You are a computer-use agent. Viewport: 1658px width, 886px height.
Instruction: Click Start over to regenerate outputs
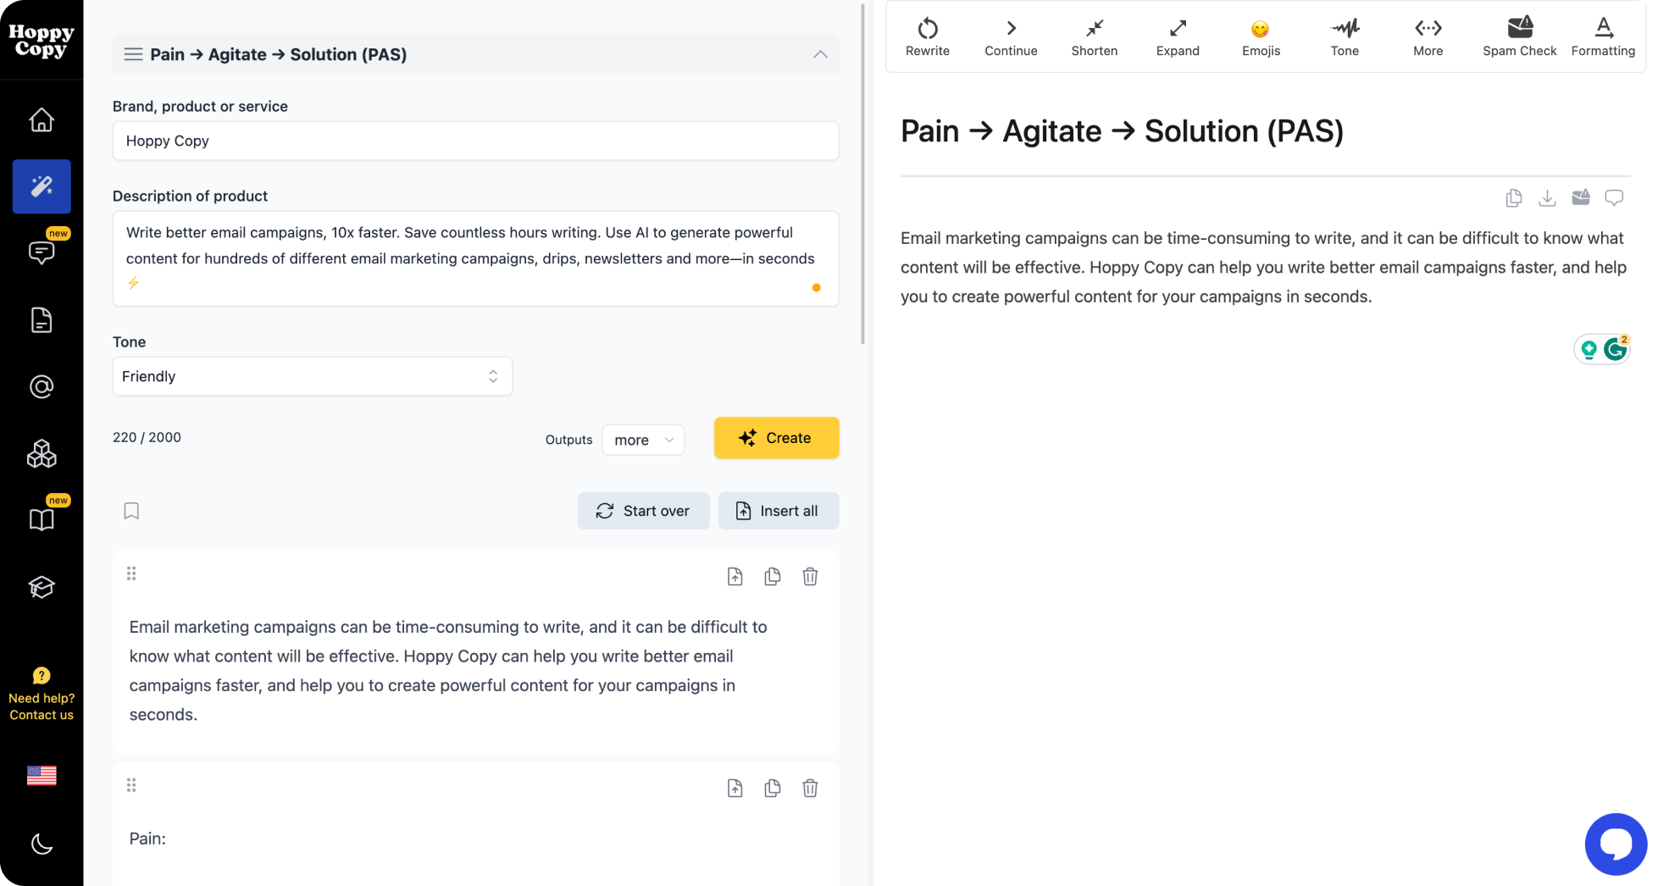point(644,511)
